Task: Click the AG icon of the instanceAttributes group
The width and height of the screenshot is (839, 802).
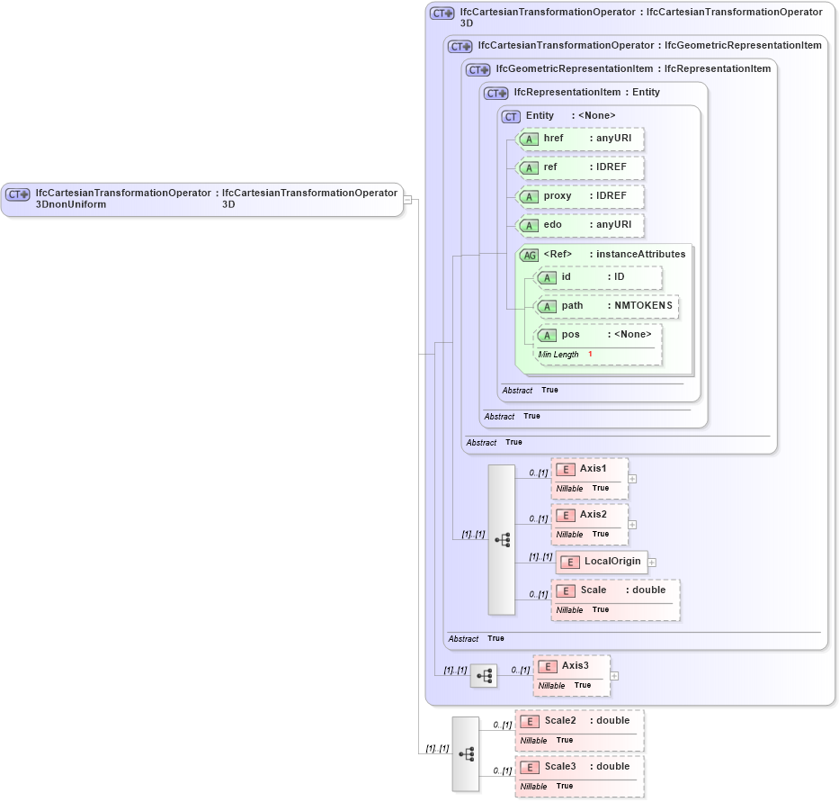Action: (530, 254)
